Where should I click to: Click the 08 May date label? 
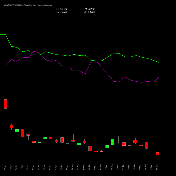tap(101, 167)
